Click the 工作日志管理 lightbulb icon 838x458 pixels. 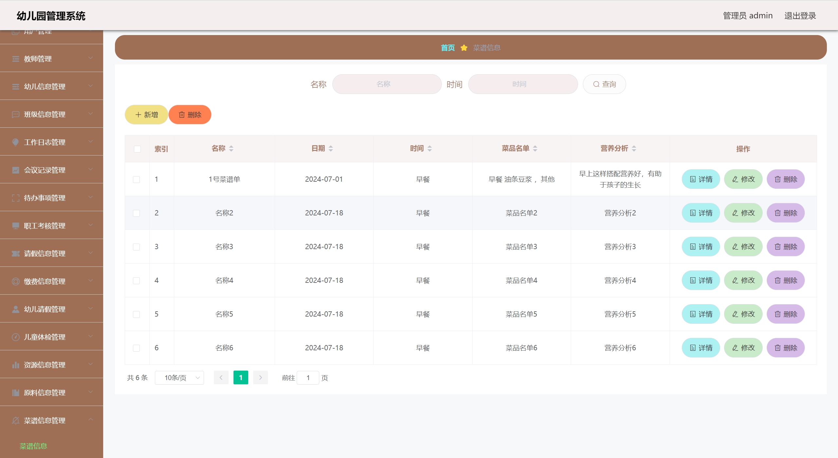[15, 142]
